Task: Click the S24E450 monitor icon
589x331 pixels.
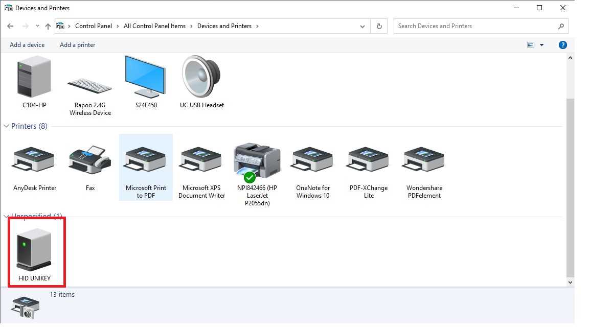Action: [x=146, y=78]
